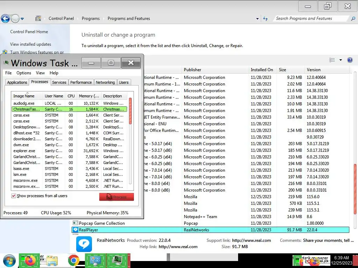
Task: Open the www.real.com support link
Action: click(251, 240)
